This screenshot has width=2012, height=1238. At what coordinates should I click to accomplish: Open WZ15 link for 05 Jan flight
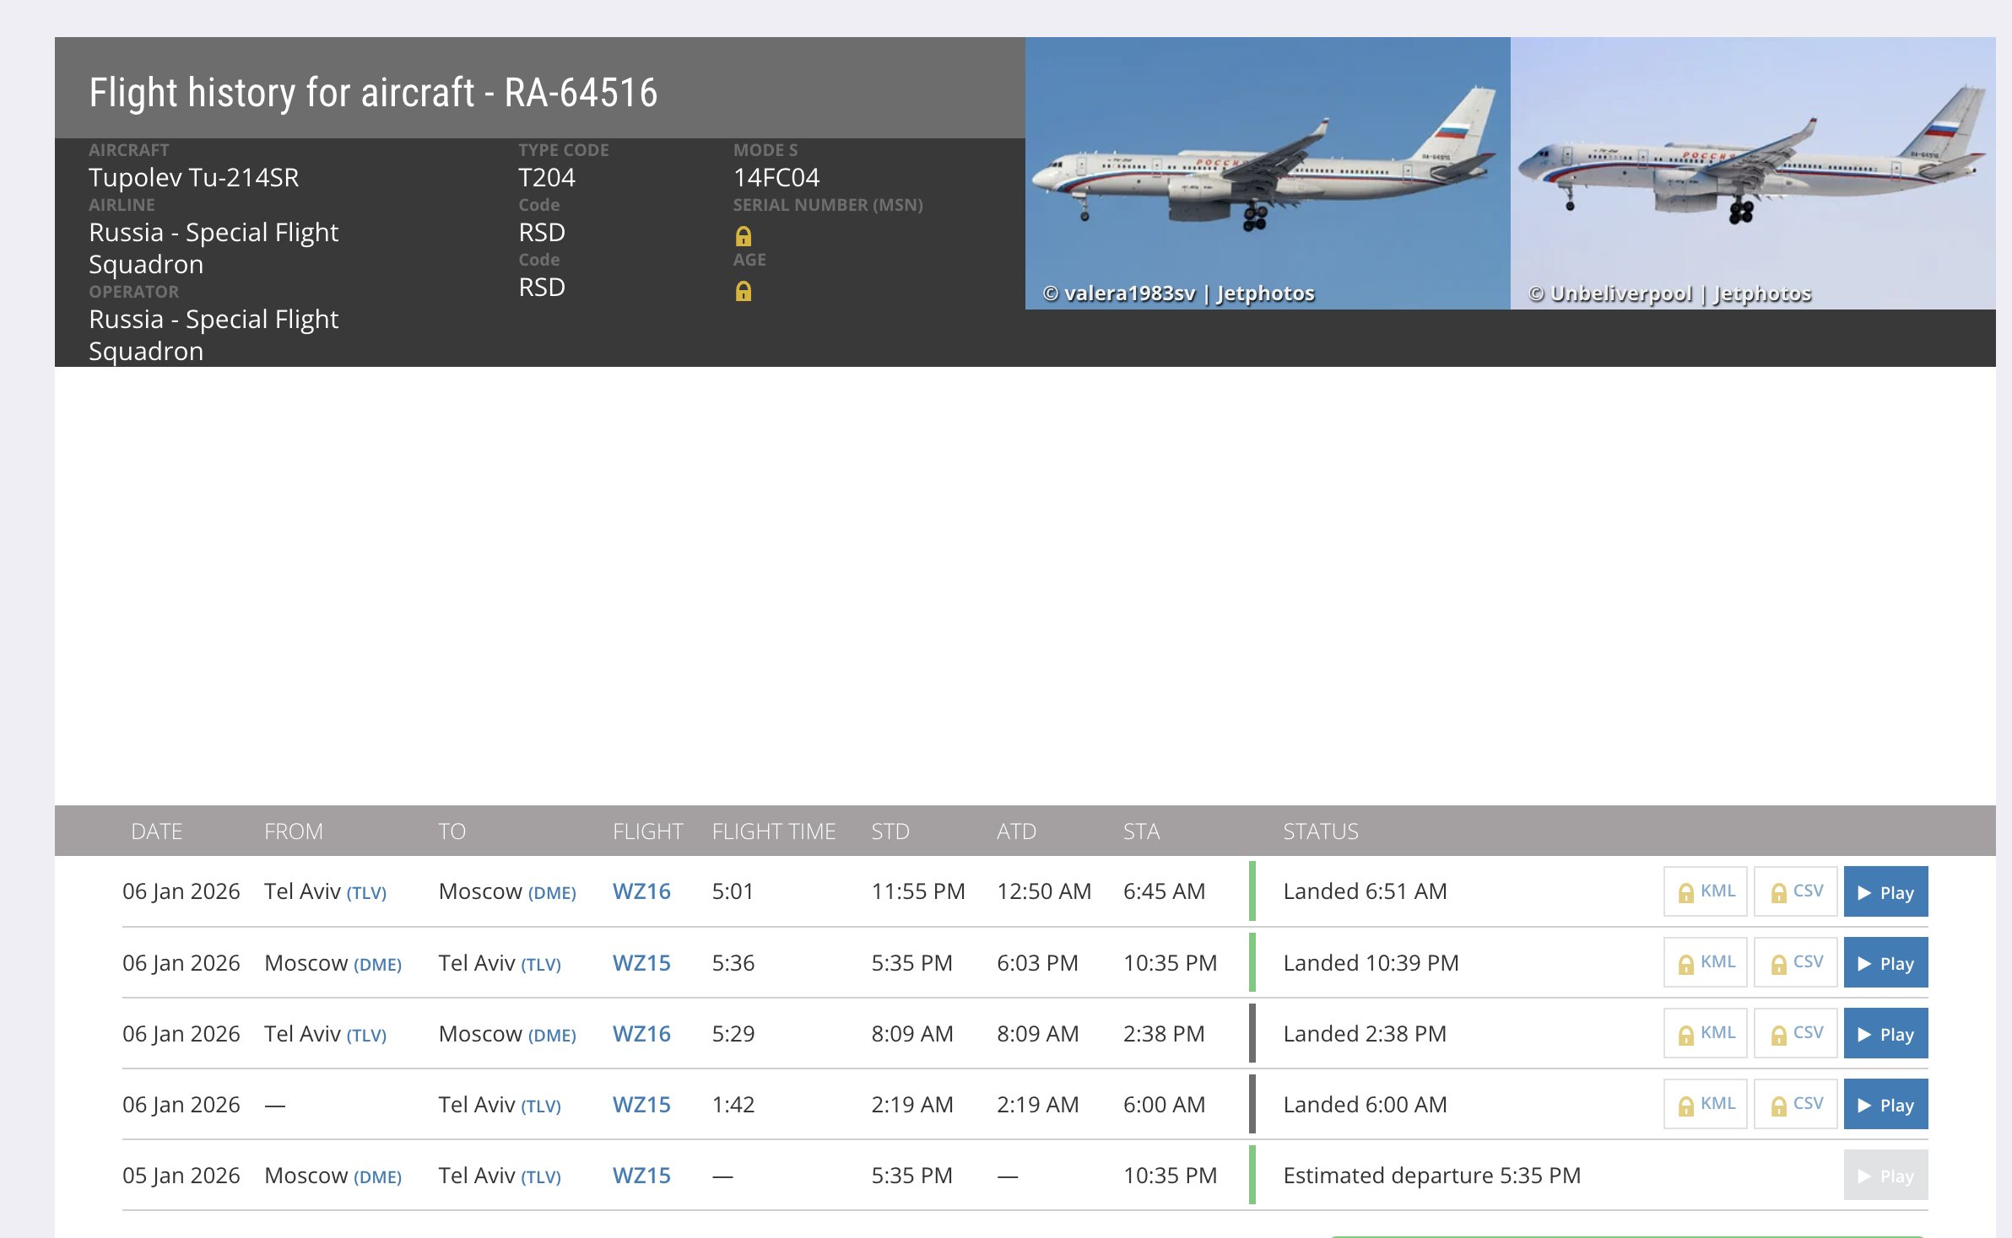click(x=641, y=1176)
